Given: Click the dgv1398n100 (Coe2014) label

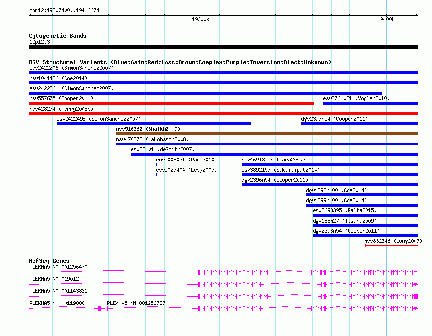Looking at the screenshot, I should 336,190.
